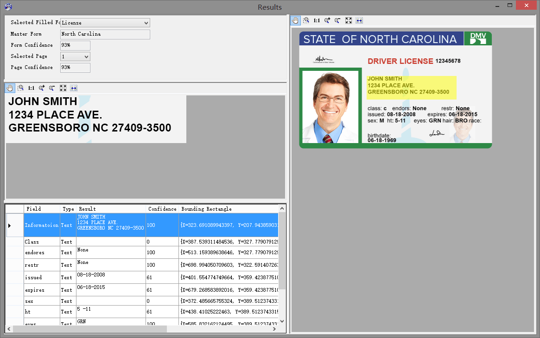This screenshot has height=338, width=540.
Task: Open the Selected Page dropdown
Action: coord(85,56)
